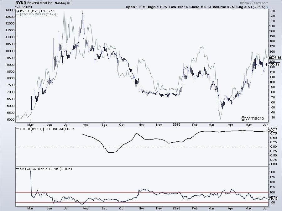Click the 6000 left axis label

(10, 106)
